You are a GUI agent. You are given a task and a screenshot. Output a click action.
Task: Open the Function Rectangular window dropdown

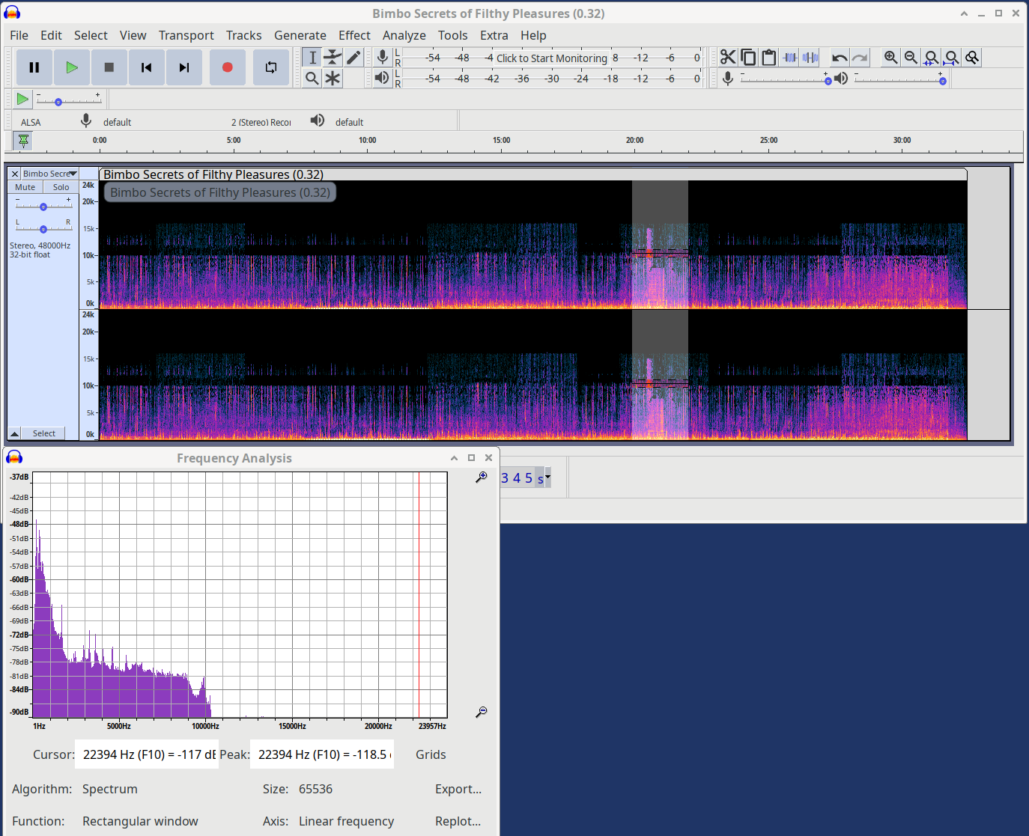click(140, 821)
